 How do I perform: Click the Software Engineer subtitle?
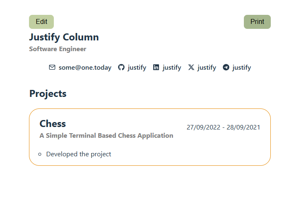coord(58,49)
